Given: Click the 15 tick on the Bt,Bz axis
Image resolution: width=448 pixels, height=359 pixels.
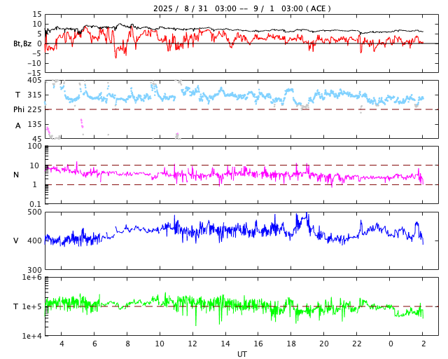Looking at the screenshot, I should point(37,14).
